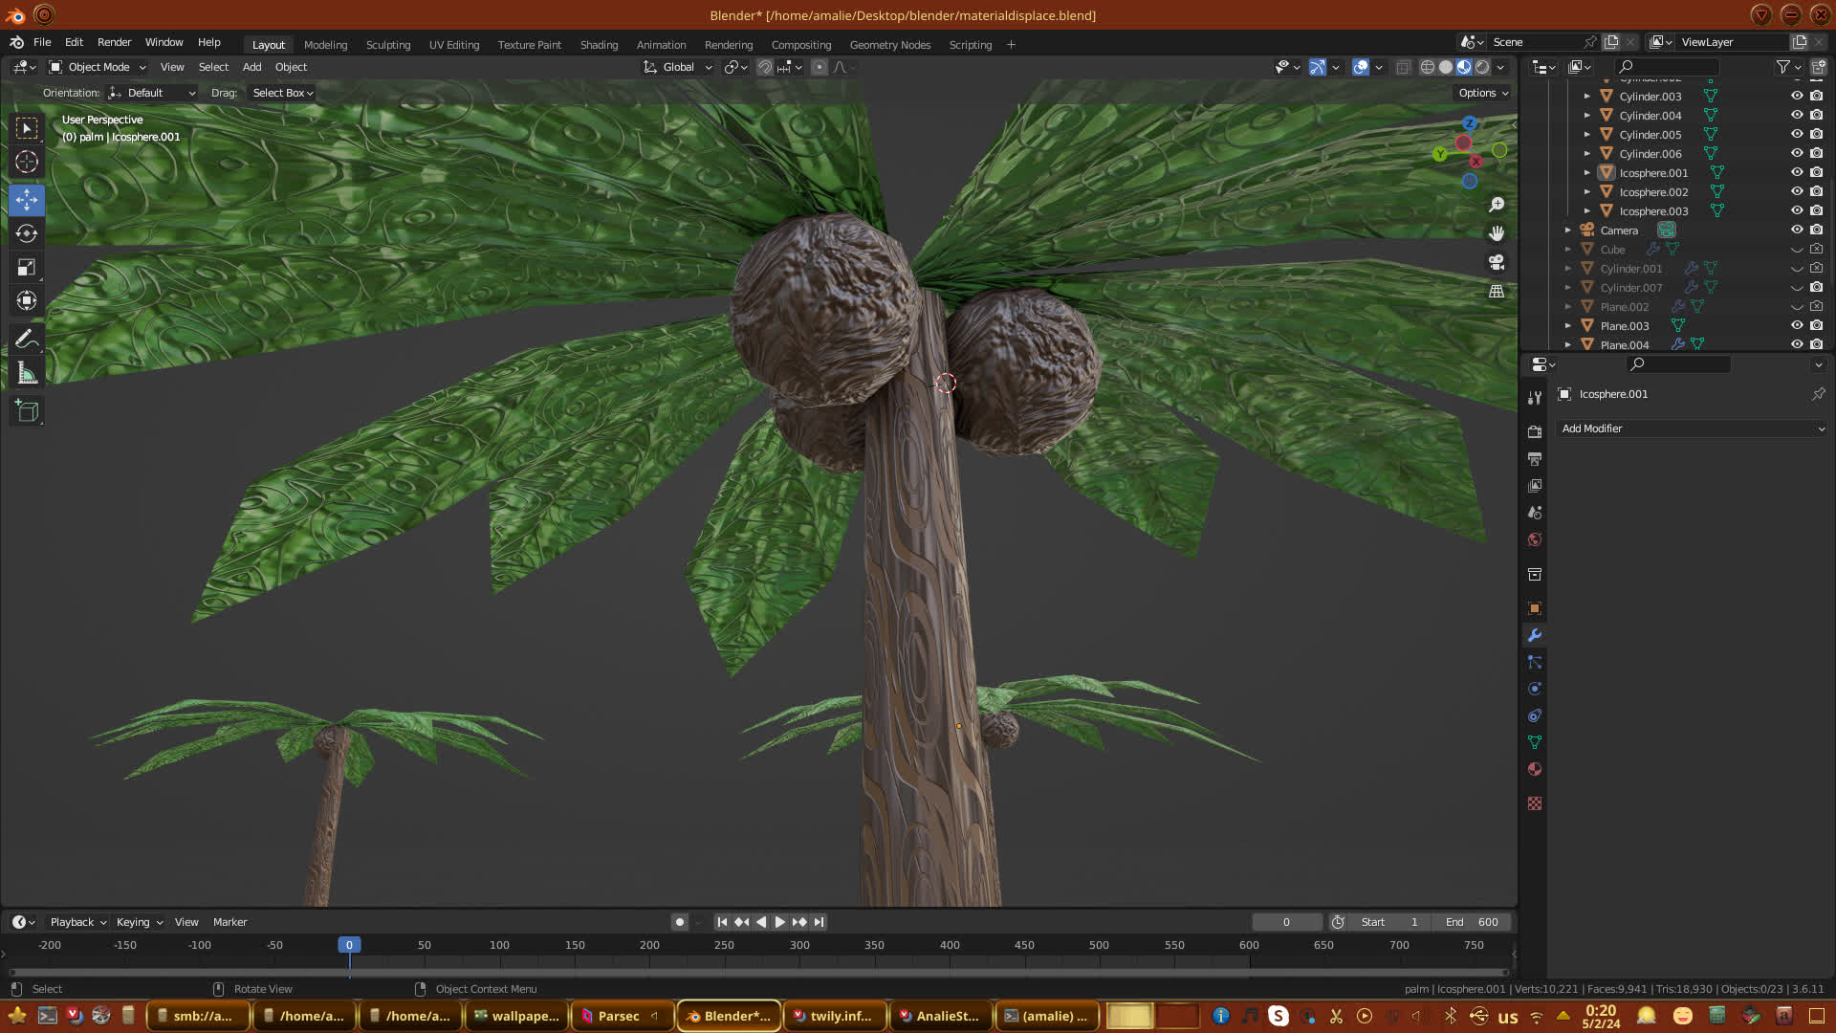
Task: Pick the Measure tool
Action: 27,374
